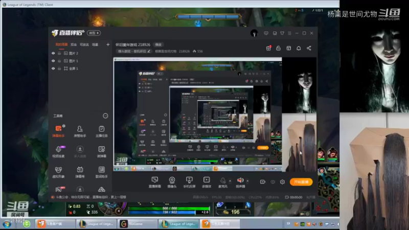Click the padlock icon in room toolbar

click(x=278, y=48)
